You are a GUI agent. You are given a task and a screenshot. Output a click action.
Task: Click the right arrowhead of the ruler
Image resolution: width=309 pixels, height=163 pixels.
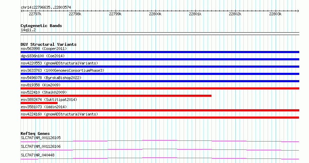coord(298,11)
